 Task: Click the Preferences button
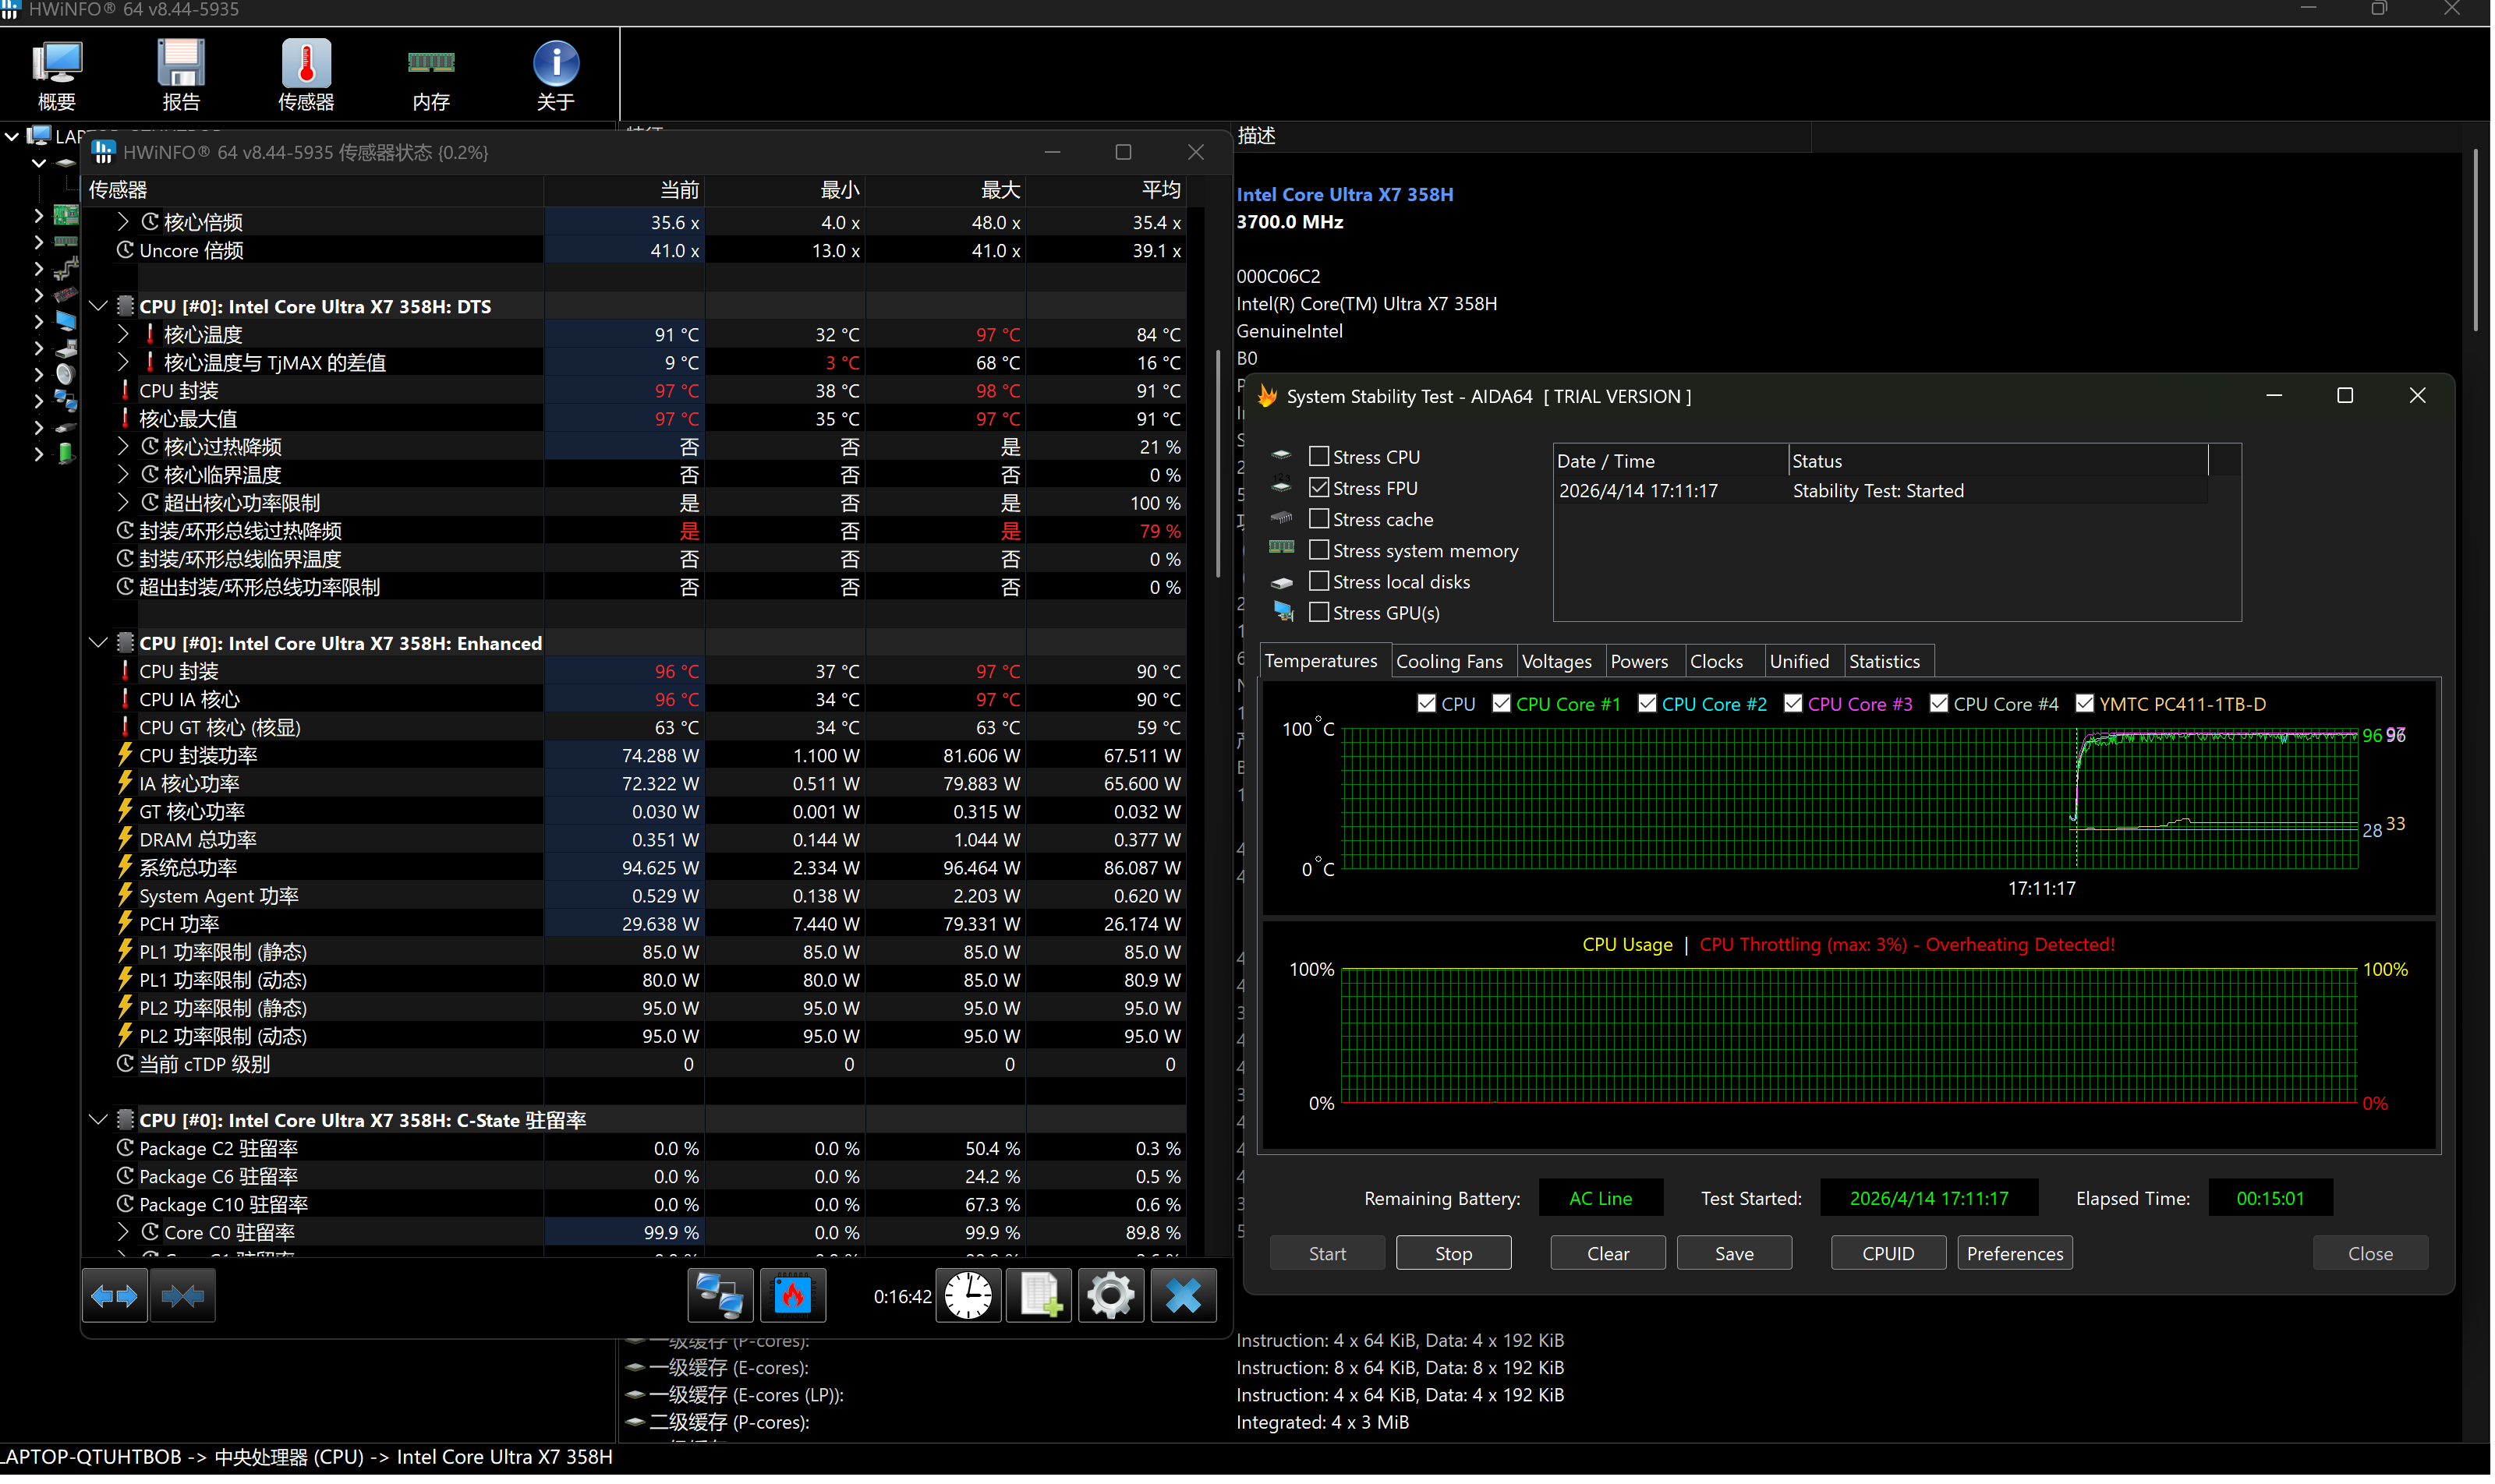[x=2015, y=1254]
